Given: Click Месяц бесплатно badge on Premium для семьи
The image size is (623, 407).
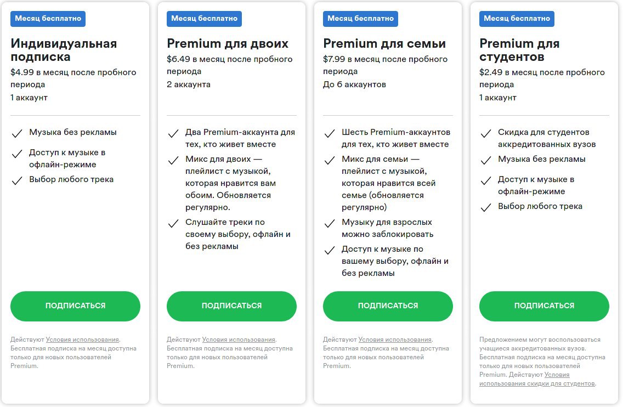Looking at the screenshot, I should pos(360,19).
